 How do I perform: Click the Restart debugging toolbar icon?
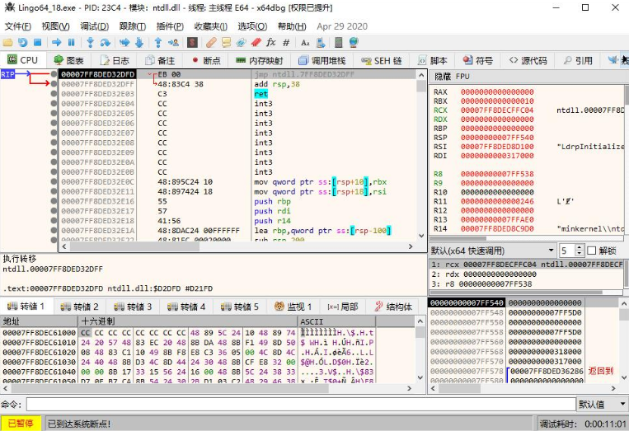pyautogui.click(x=23, y=42)
